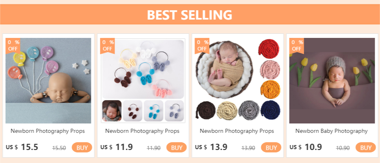This screenshot has width=380, height=163.
Task: Click the BEST SELLING banner heading
Action: click(x=190, y=15)
